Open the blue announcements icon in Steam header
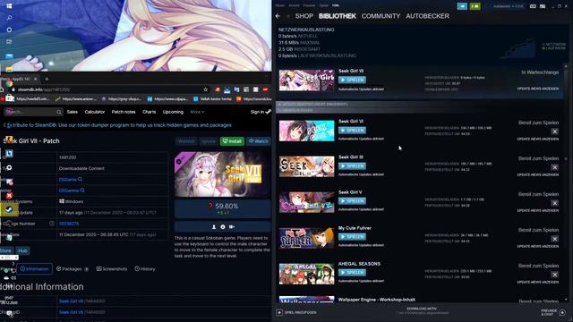Viewport: 573px width, 322px height. click(x=462, y=6)
